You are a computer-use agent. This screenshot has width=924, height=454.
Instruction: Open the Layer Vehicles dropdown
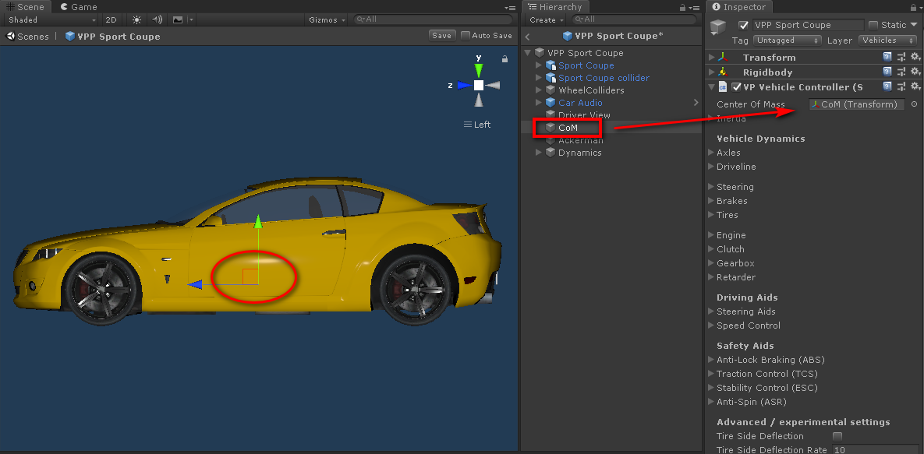[887, 40]
